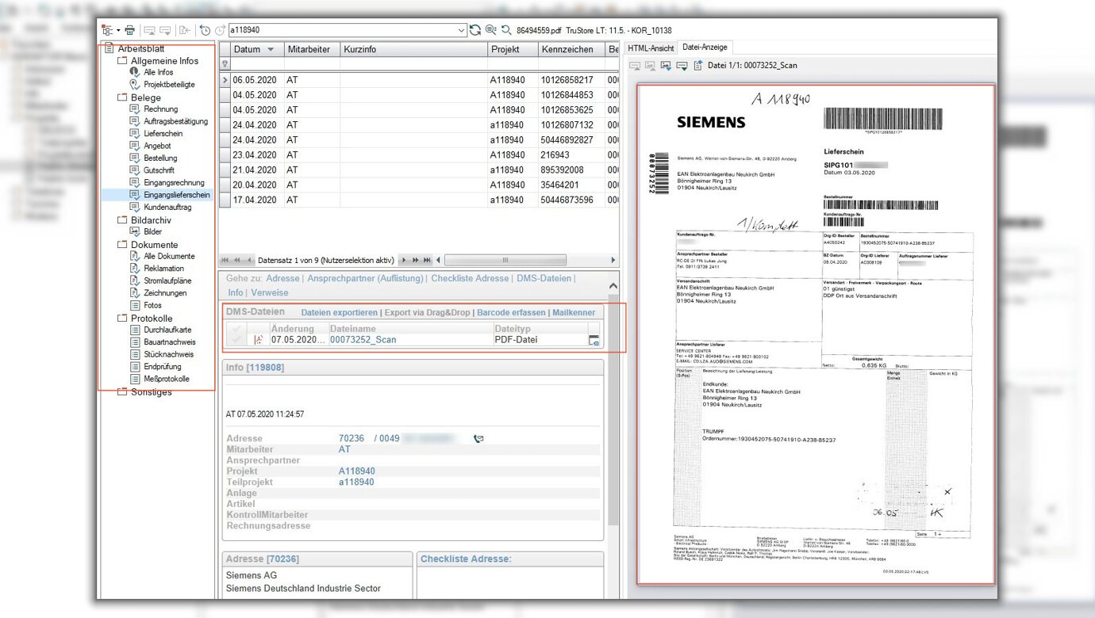Open the PDF icon for 00073252_Scan
Image resolution: width=1095 pixels, height=618 pixels.
pyautogui.click(x=258, y=340)
